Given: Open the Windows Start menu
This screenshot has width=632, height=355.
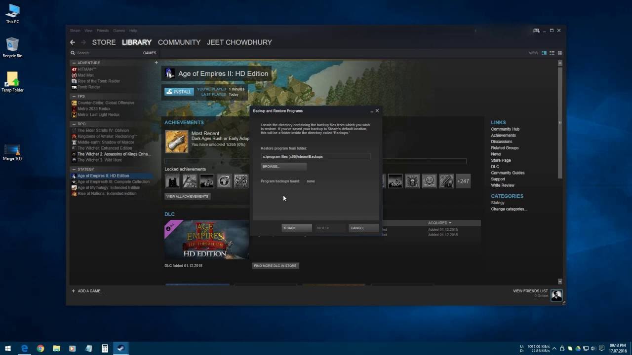Looking at the screenshot, I should tap(8, 348).
